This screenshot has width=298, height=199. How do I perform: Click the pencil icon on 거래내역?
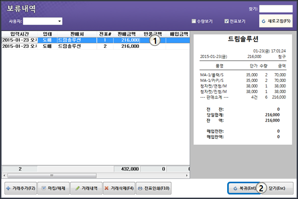click(x=77, y=188)
